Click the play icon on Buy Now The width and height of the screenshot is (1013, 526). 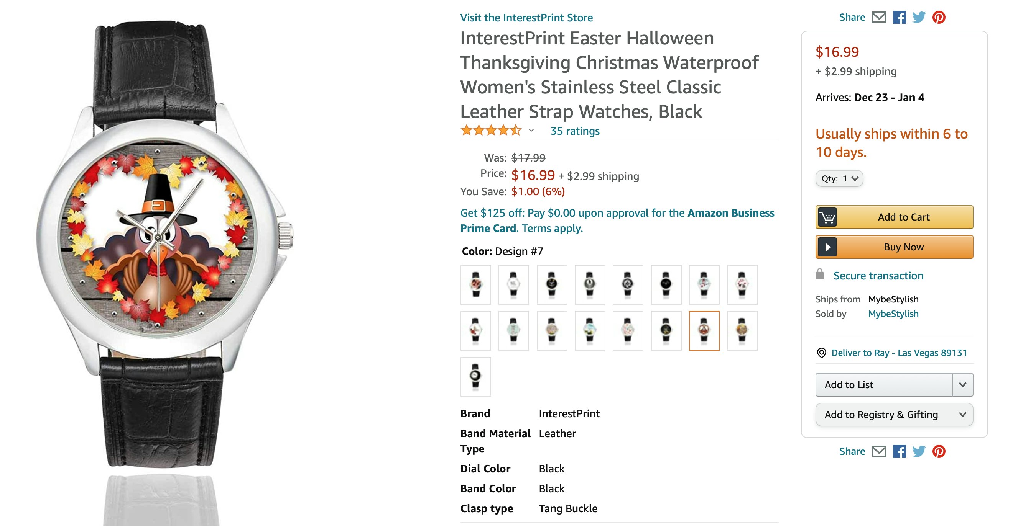pos(827,247)
